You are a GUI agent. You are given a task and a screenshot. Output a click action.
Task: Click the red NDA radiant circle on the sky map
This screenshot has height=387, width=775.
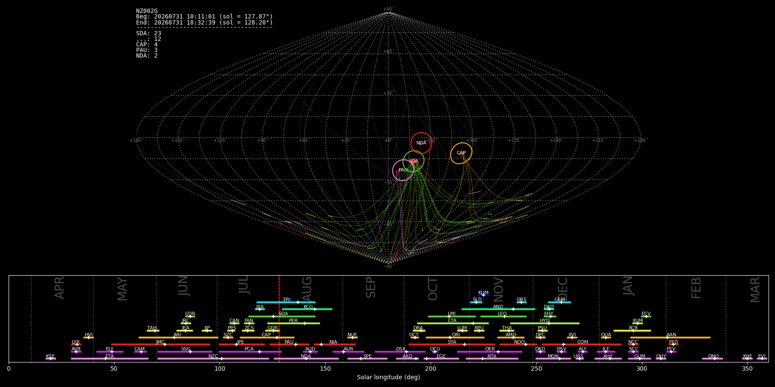click(421, 143)
